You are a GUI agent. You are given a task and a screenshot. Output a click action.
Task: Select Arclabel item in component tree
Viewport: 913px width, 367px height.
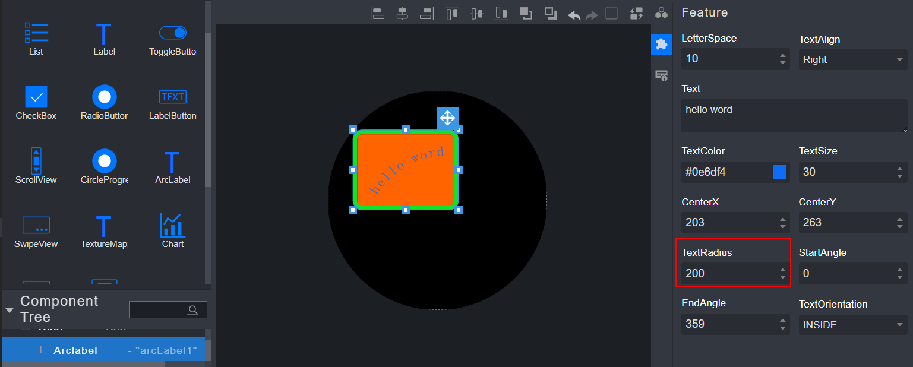coord(75,350)
